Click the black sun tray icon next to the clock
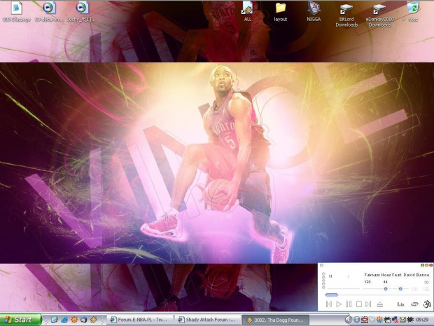This screenshot has height=326, width=434. click(410, 320)
